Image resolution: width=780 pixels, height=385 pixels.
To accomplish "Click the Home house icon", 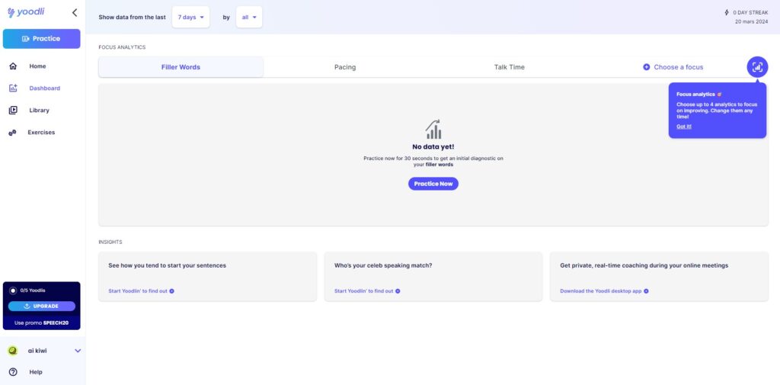I will pos(13,66).
